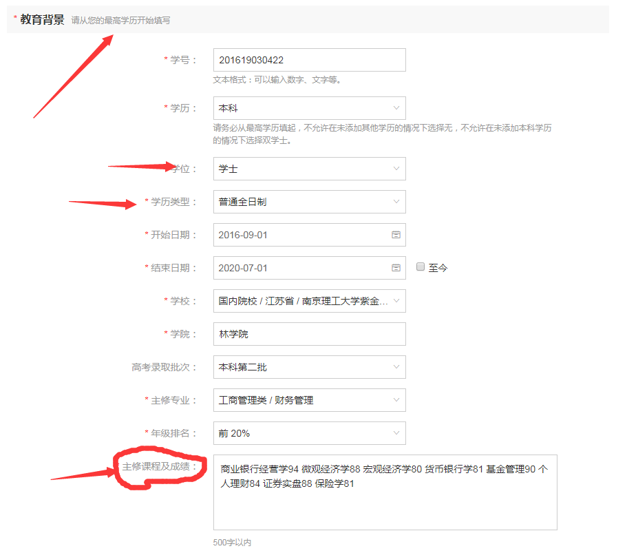Click the circled 主修课程及成绩 label

pos(159,468)
